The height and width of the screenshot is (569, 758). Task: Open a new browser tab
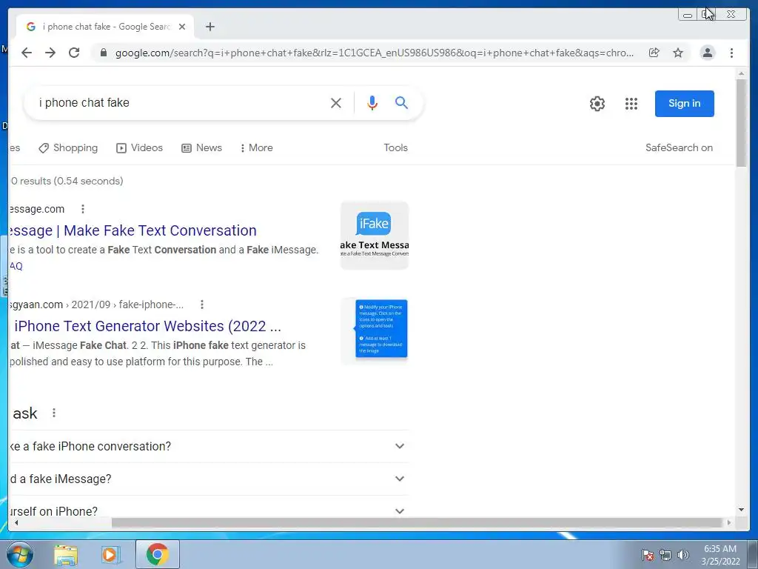[x=209, y=27]
